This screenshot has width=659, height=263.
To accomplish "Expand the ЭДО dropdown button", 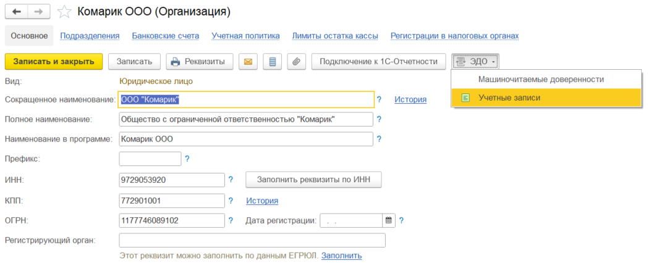I will point(475,62).
